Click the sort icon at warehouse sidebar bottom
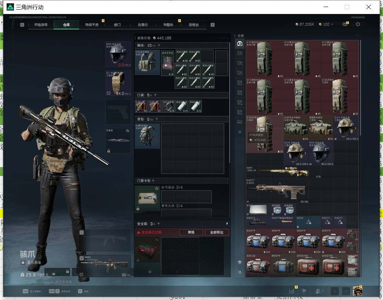Viewport: 383px width, 300px height. coord(240,272)
